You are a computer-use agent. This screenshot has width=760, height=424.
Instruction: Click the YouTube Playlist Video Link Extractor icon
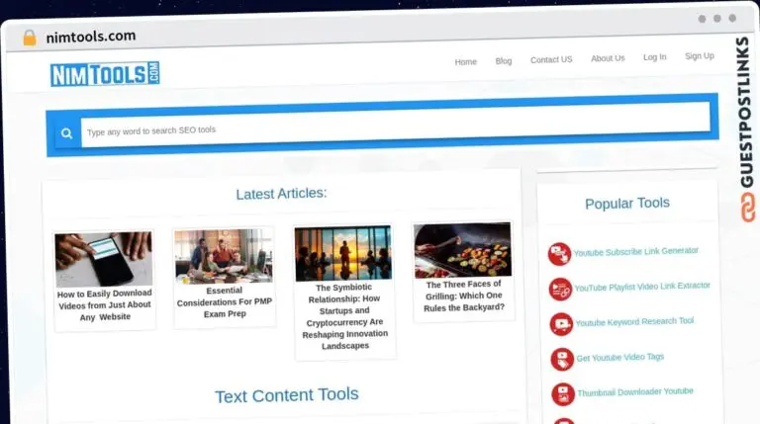coord(560,289)
